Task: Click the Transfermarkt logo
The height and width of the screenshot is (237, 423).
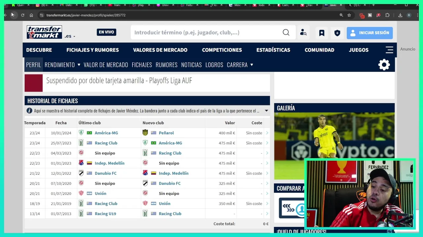Action: pyautogui.click(x=44, y=32)
